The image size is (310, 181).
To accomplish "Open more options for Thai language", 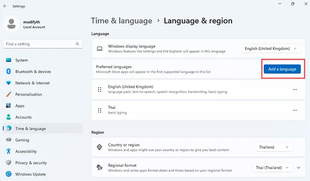I will tap(295, 110).
